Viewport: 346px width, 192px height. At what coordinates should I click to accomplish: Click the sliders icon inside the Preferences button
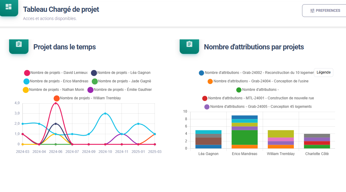[312, 10]
